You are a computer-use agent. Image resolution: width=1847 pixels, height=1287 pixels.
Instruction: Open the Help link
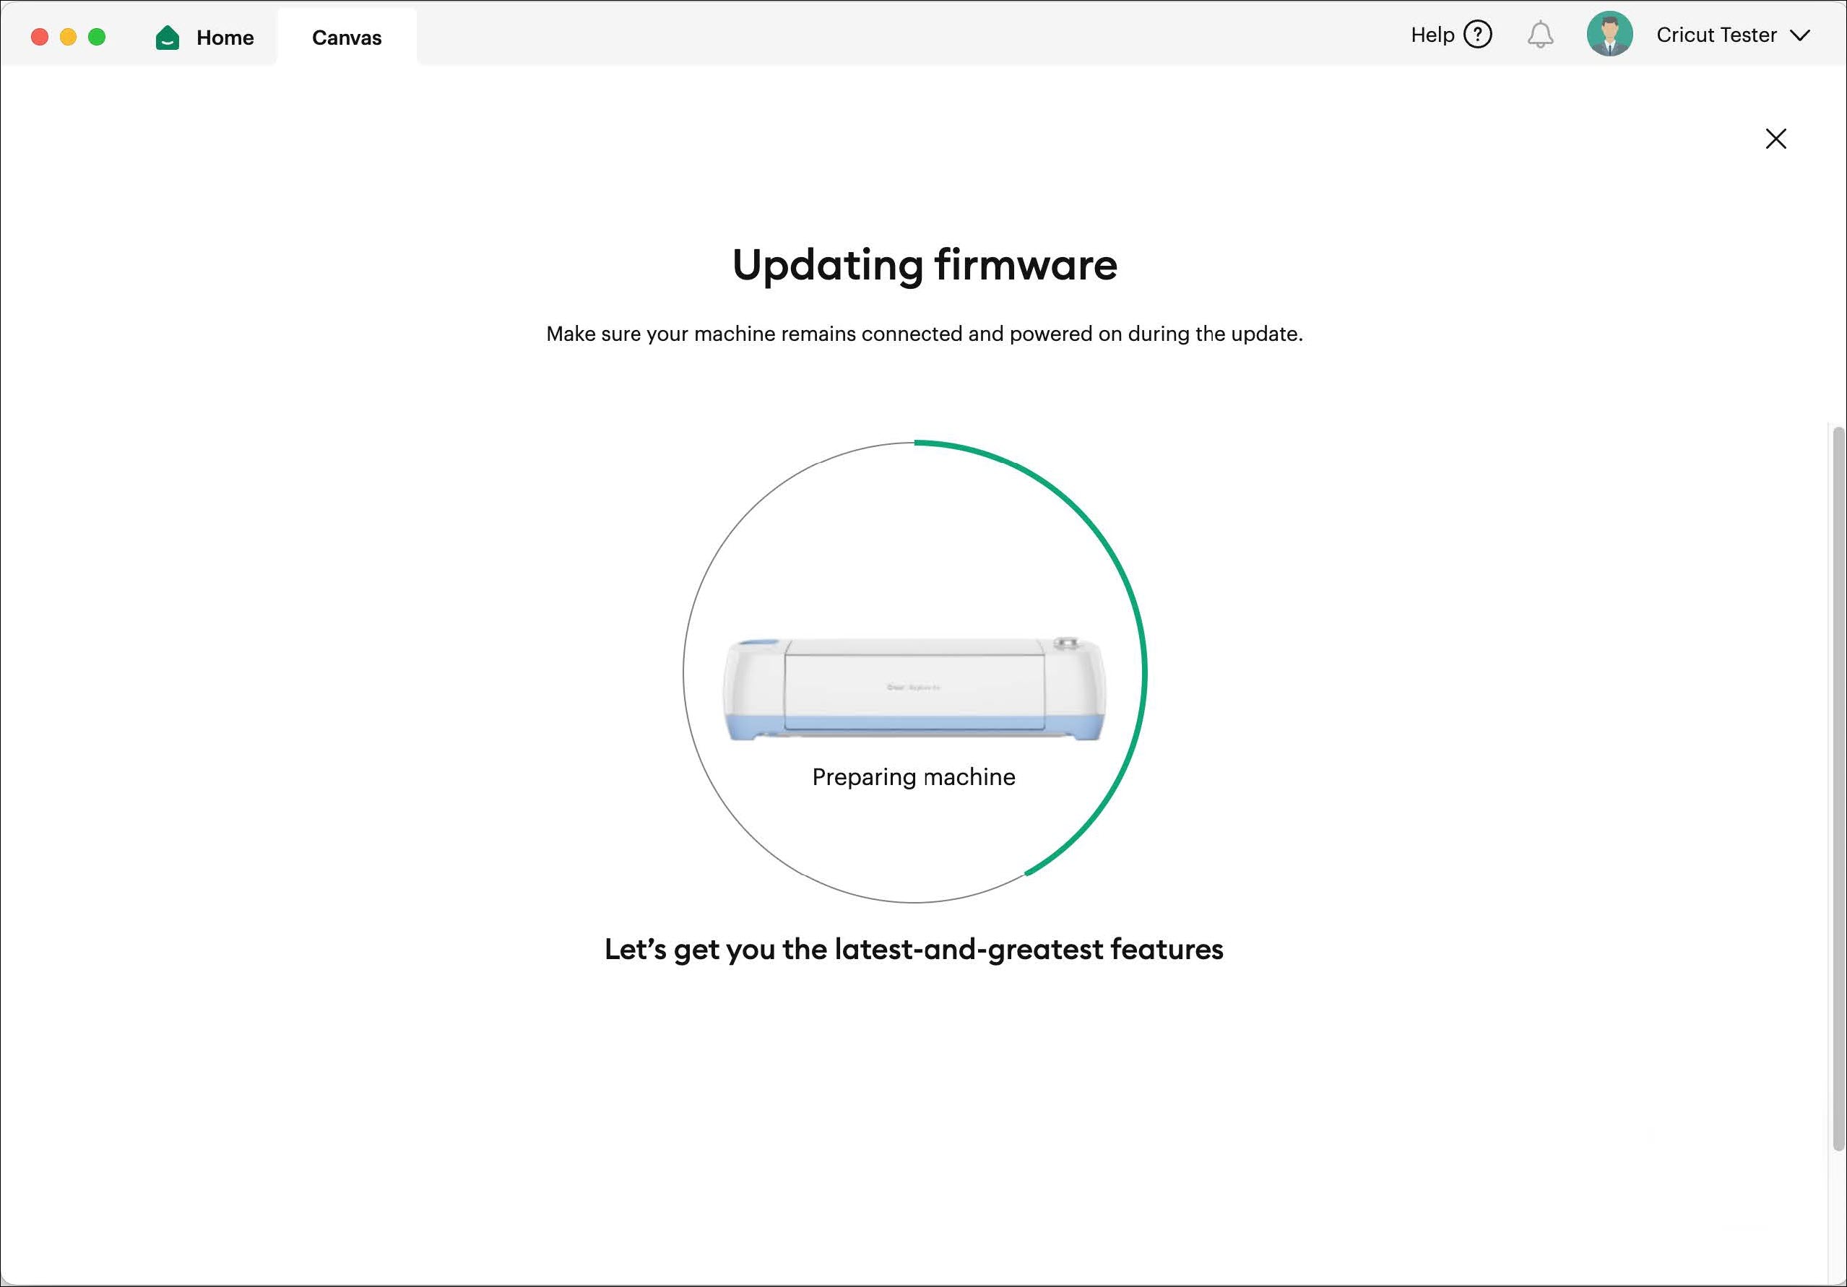(1432, 35)
